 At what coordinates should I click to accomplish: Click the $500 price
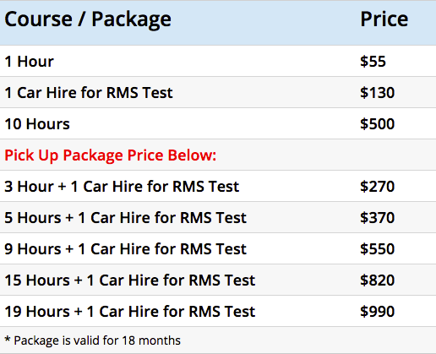pyautogui.click(x=377, y=124)
